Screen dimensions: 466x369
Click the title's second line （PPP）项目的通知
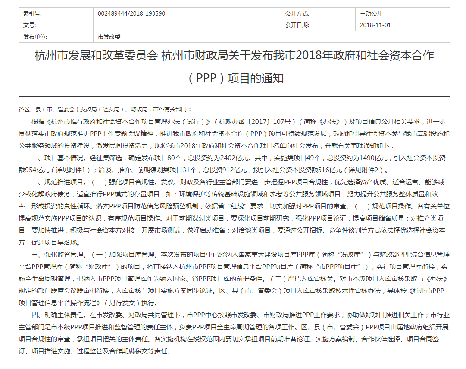click(234, 78)
